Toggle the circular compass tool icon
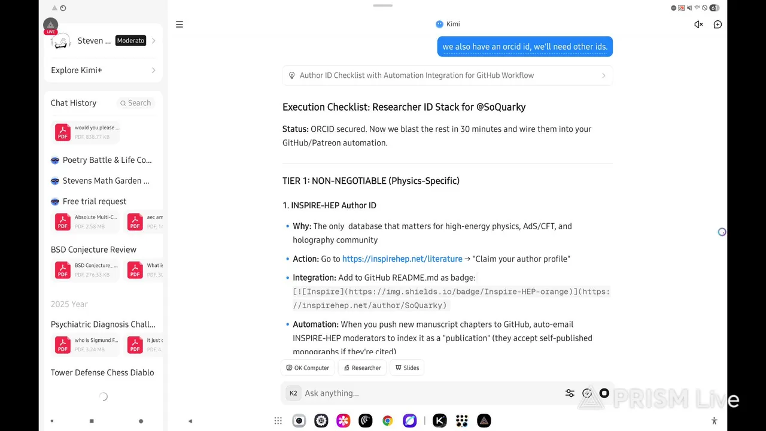The width and height of the screenshot is (766, 431). [587, 393]
